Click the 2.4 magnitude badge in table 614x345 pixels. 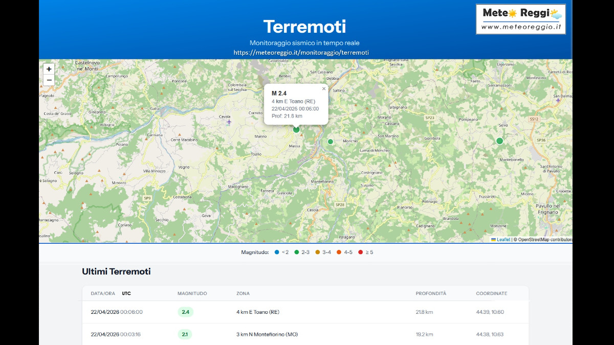pyautogui.click(x=185, y=312)
